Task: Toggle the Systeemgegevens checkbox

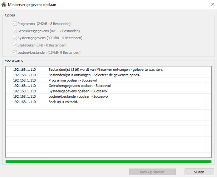Action: (15, 38)
